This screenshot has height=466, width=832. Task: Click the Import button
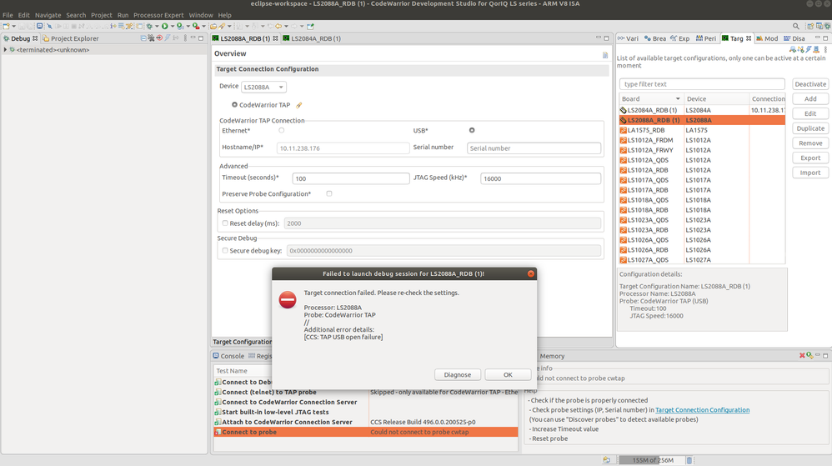(810, 173)
